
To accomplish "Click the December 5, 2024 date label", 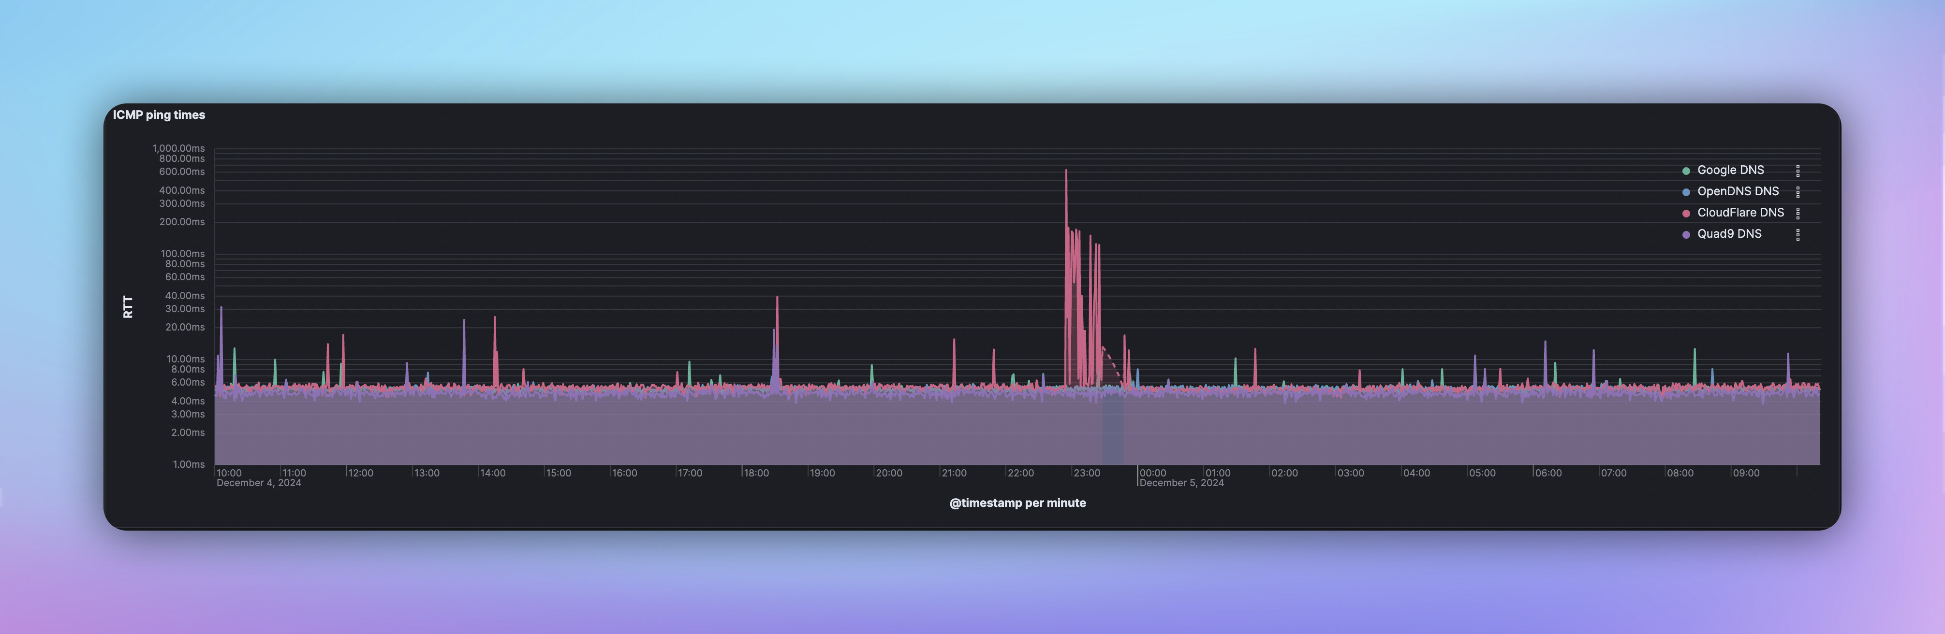I will pos(1181,483).
